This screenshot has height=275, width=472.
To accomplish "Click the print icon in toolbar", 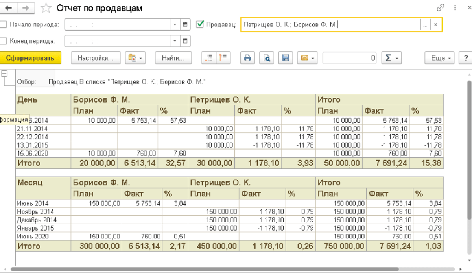I will coord(247,58).
